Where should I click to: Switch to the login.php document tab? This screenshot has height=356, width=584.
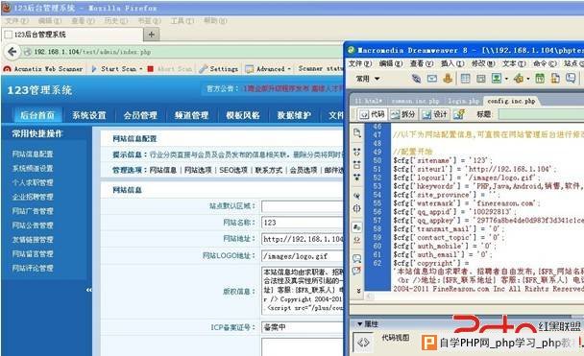[463, 101]
